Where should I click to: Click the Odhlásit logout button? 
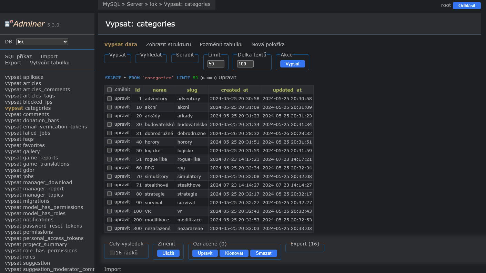click(x=466, y=6)
